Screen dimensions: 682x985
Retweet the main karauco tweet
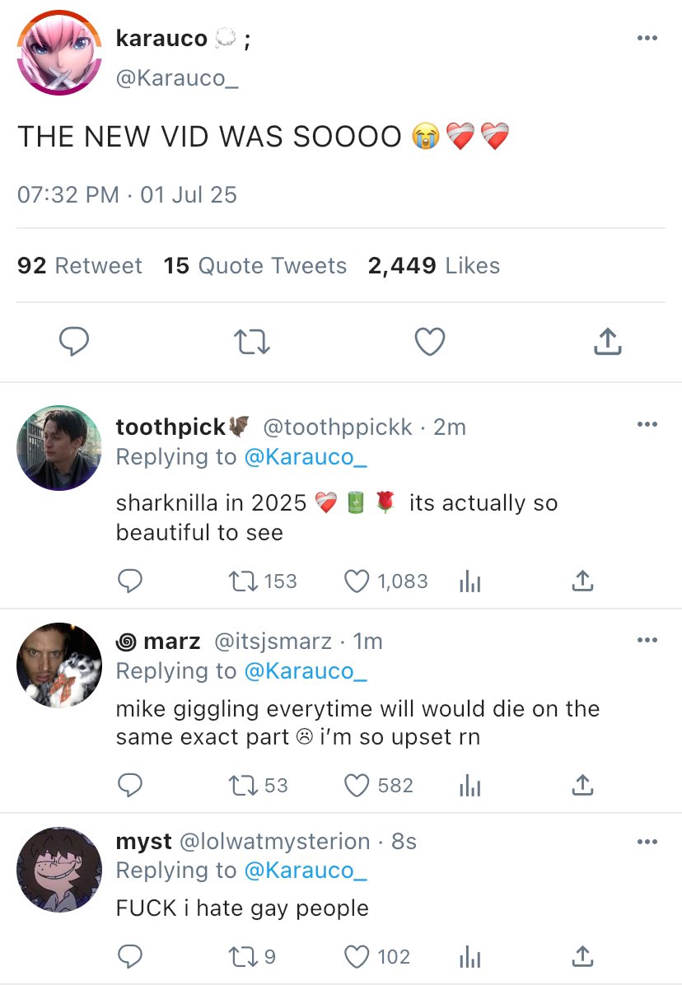[251, 342]
